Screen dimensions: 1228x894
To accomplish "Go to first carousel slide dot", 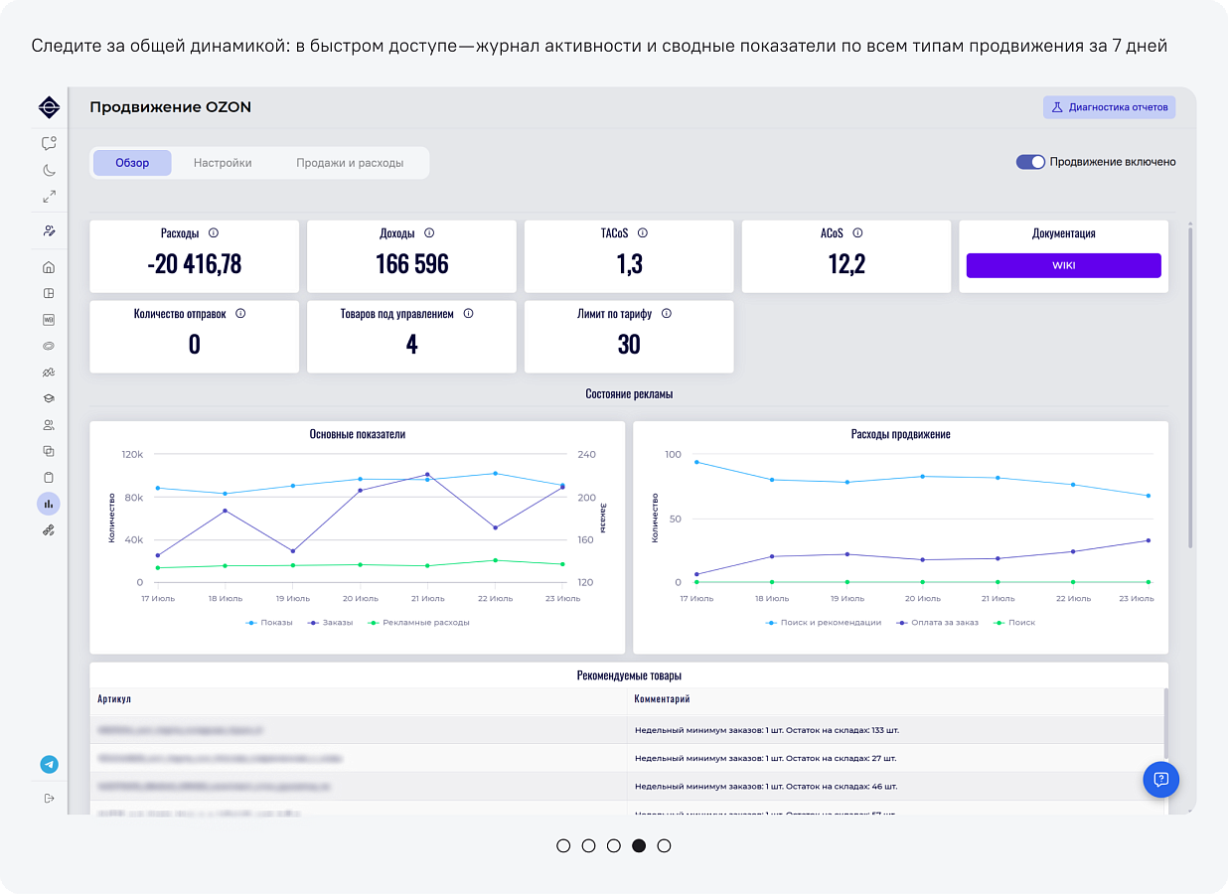I will pos(563,846).
